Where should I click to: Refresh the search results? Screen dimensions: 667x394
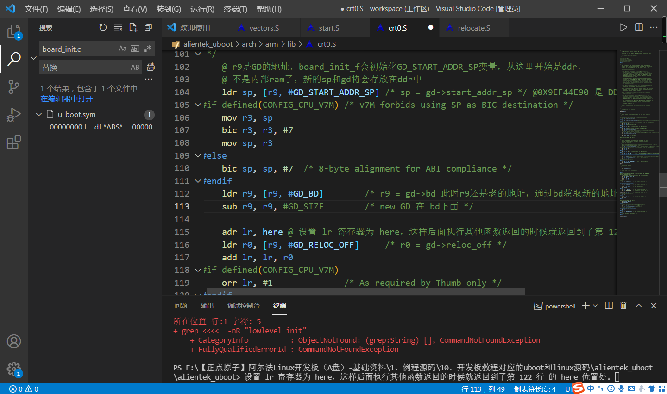tap(103, 28)
